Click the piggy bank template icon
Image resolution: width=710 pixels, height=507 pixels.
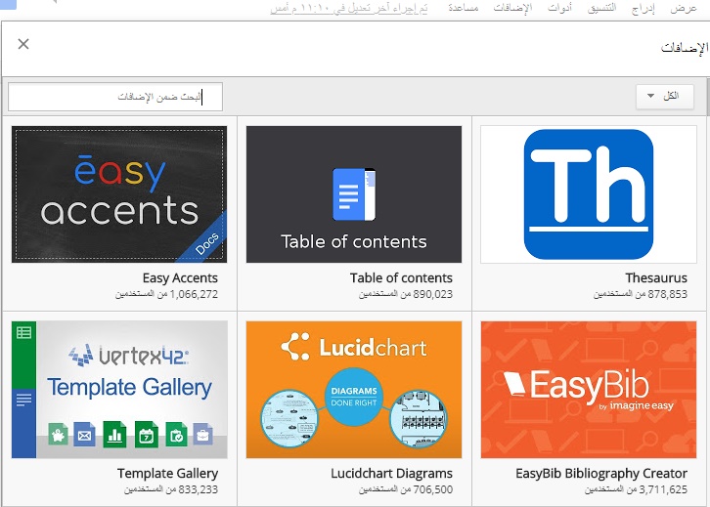coord(58,435)
